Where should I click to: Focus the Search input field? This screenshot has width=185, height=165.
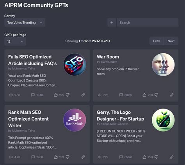(148, 22)
